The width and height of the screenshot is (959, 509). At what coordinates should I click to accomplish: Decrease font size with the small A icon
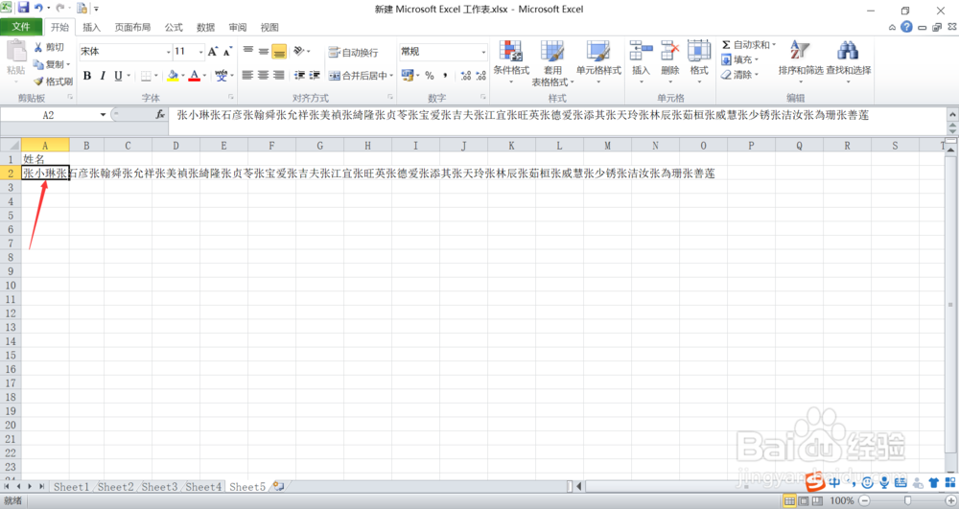tap(227, 52)
